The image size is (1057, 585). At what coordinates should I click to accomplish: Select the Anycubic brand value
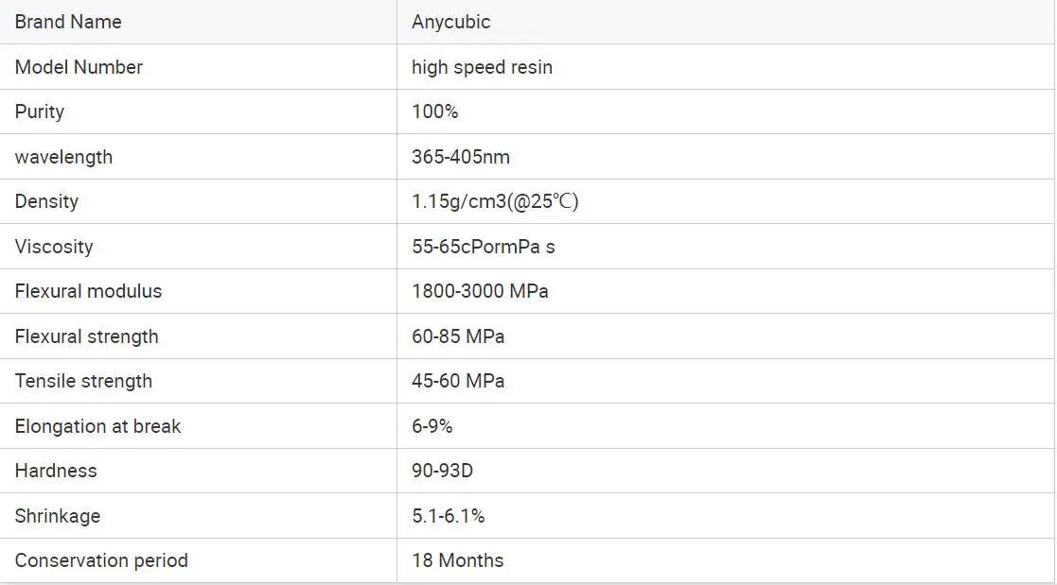pos(451,22)
